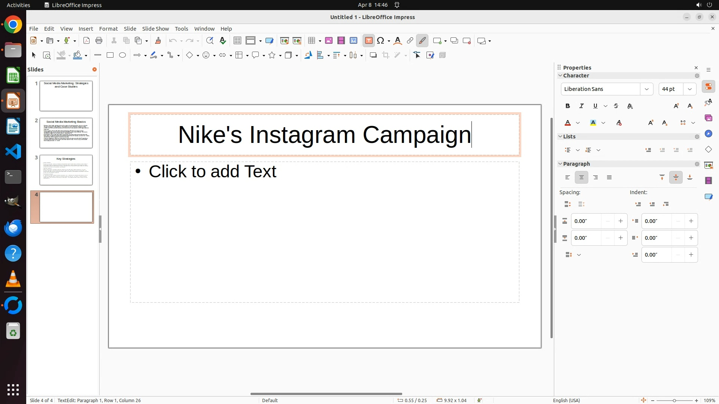Viewport: 719px width, 404px height.
Task: Click the Print icon in toolbar
Action: pyautogui.click(x=99, y=41)
